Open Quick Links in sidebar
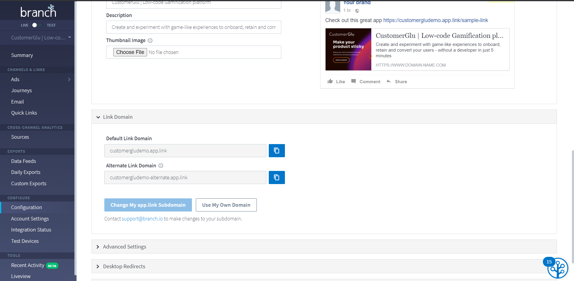Viewport: 574px width, 281px height. point(24,113)
